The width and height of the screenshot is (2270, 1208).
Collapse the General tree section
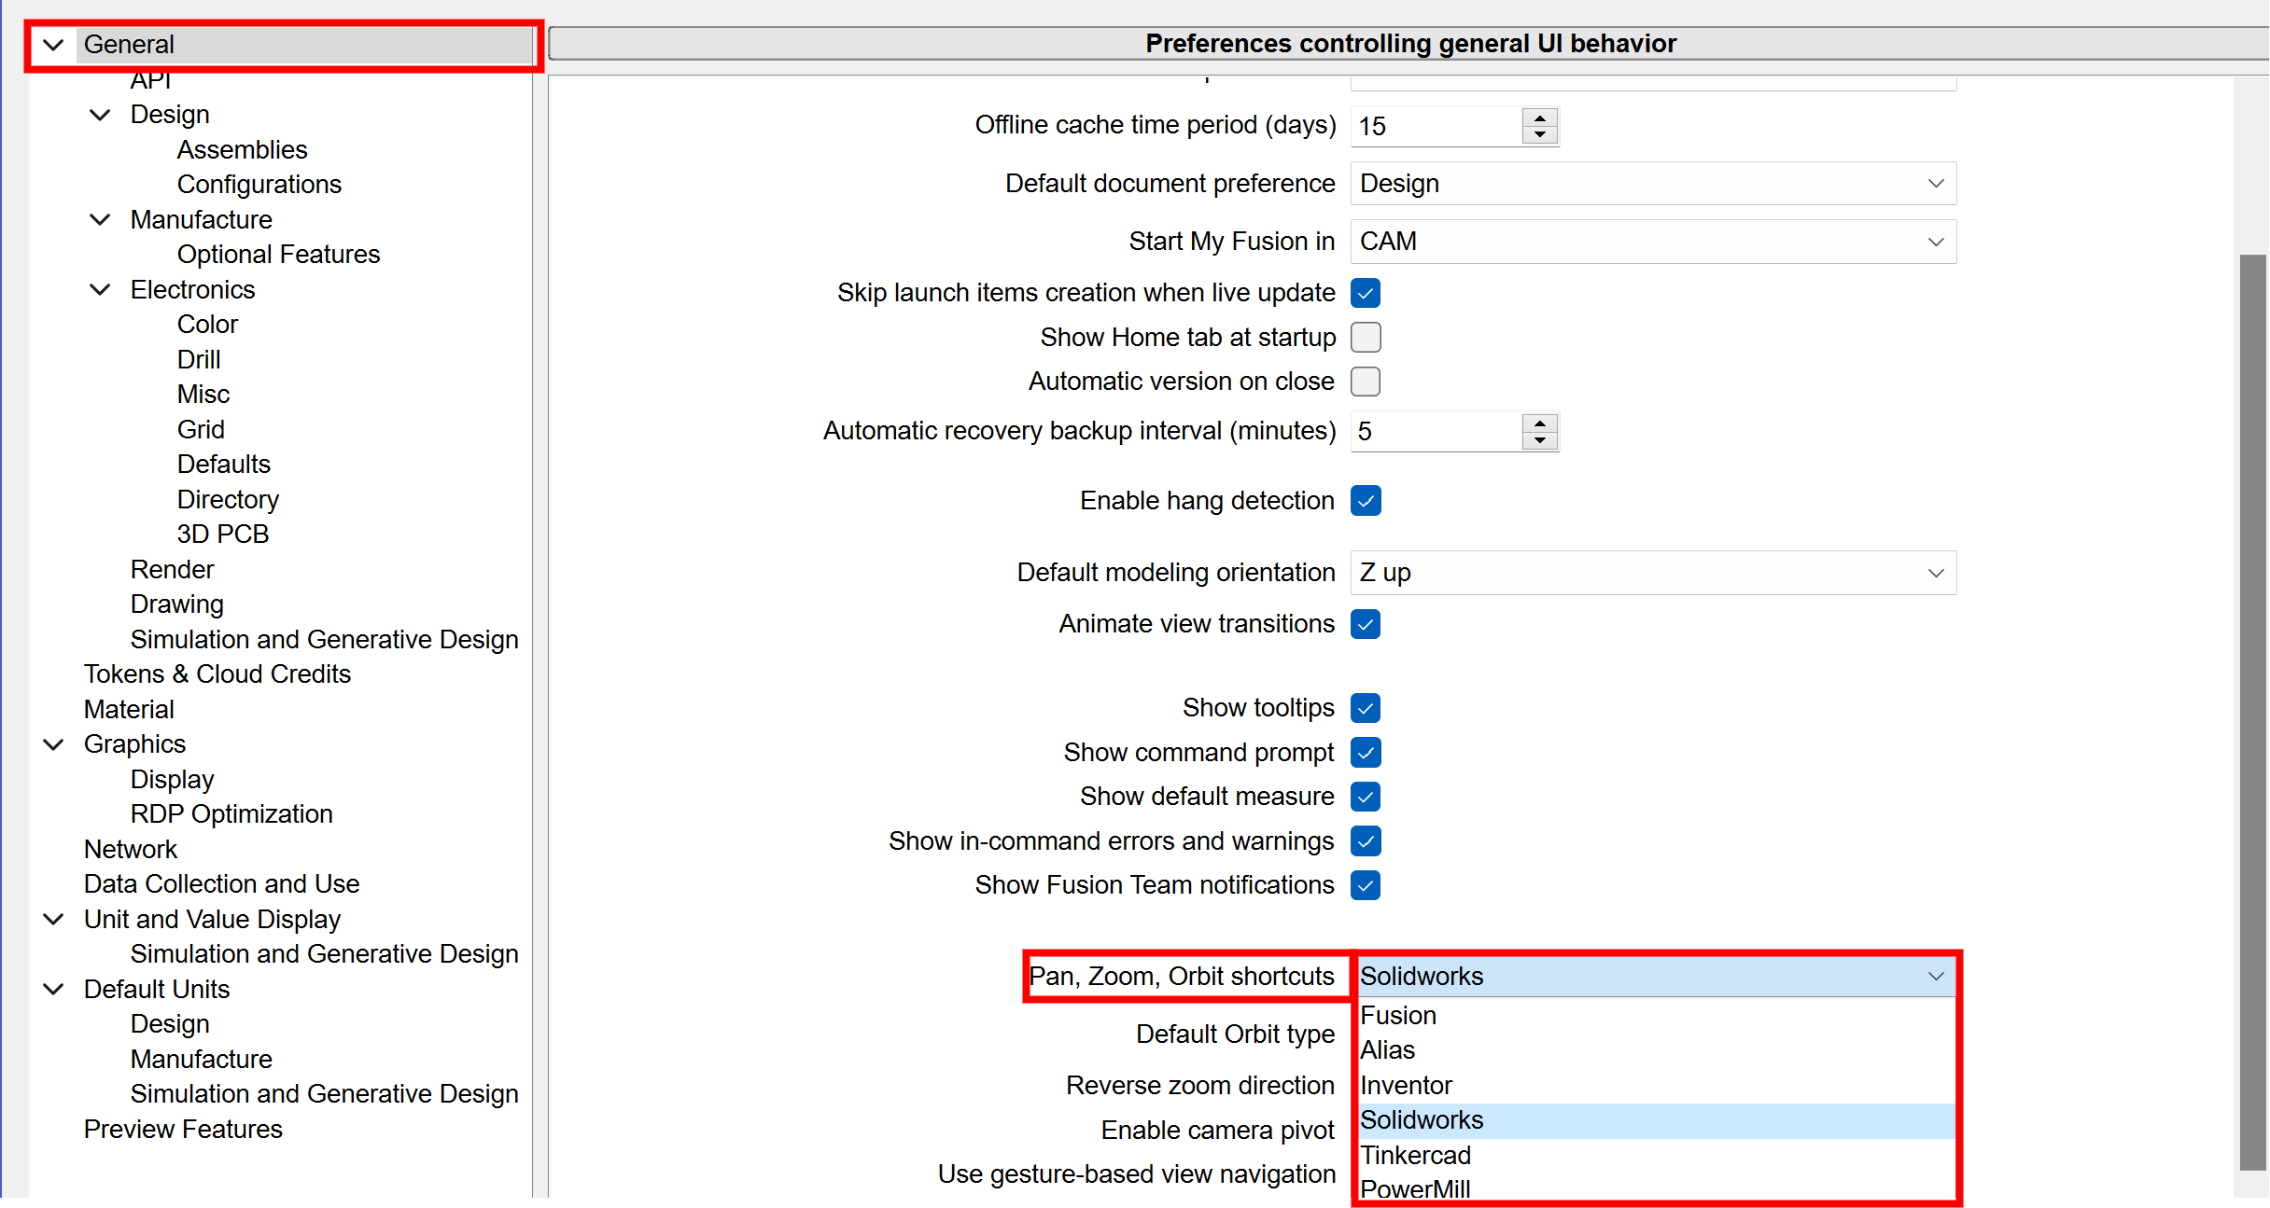pos(53,45)
